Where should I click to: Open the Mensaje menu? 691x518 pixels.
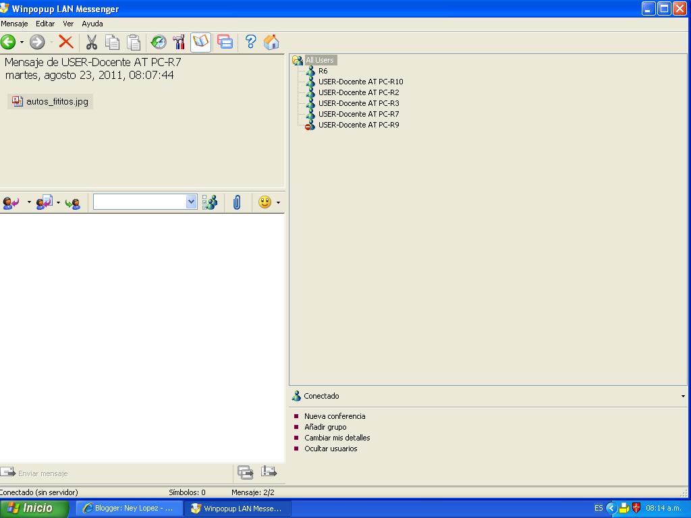click(x=14, y=23)
